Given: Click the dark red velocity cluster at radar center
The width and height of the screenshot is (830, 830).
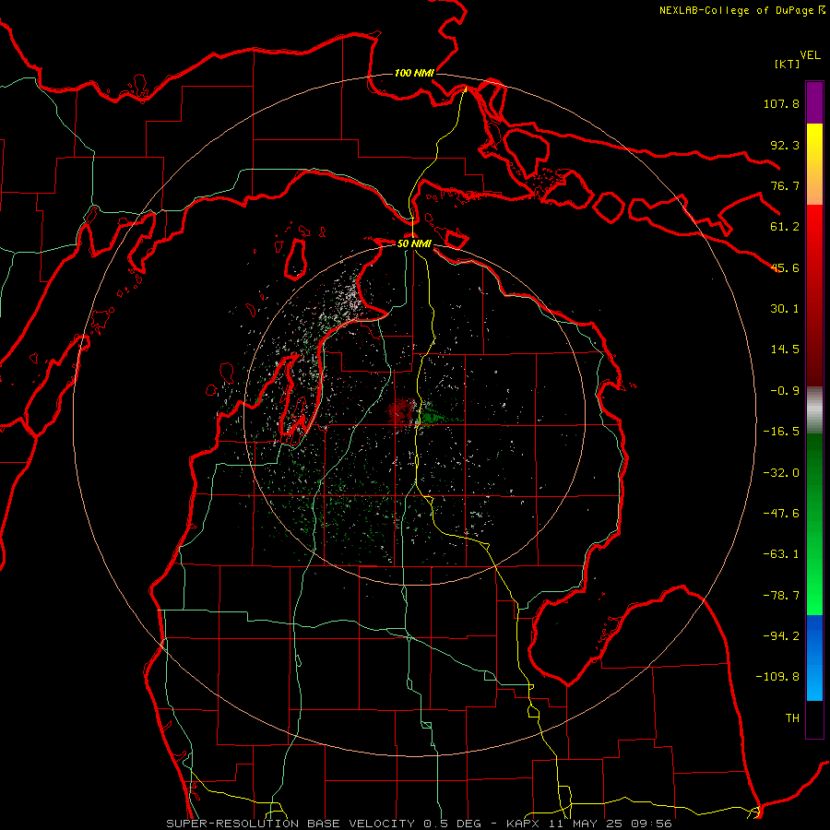Looking at the screenshot, I should tap(401, 412).
